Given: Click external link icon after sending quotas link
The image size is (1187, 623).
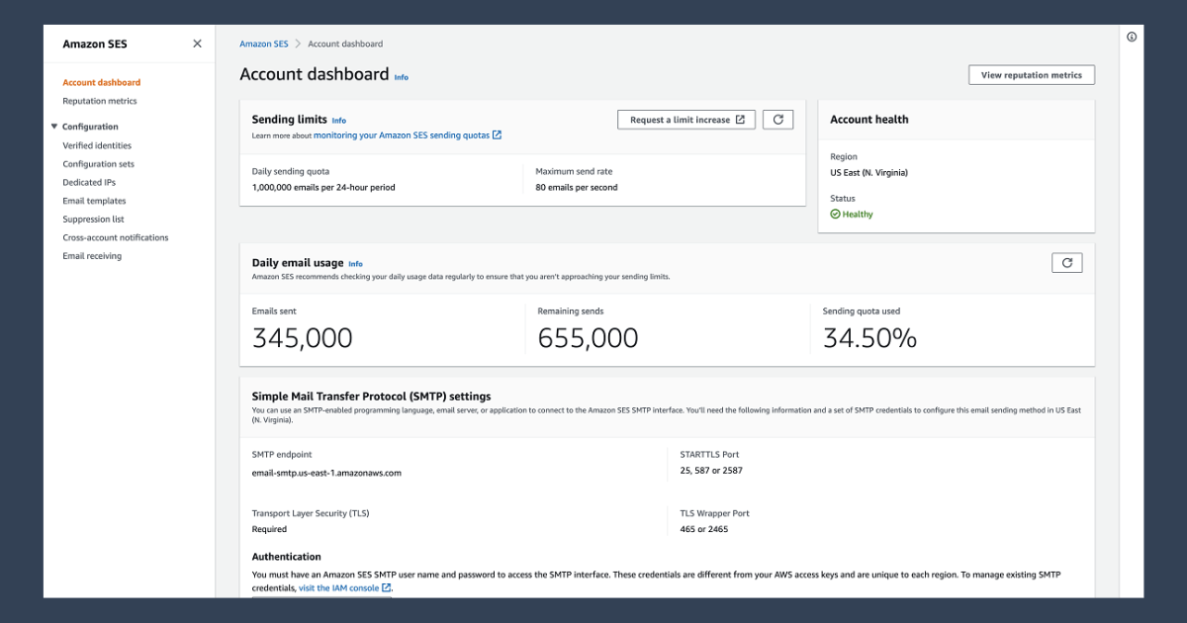Looking at the screenshot, I should pos(497,135).
